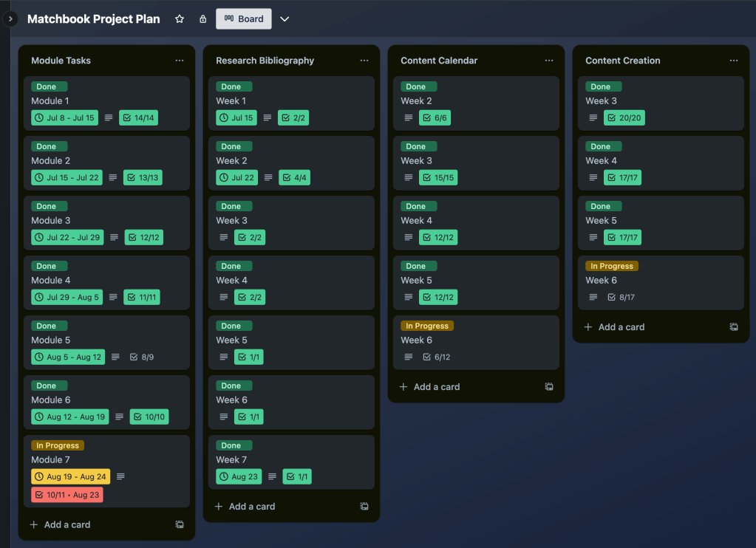The height and width of the screenshot is (548, 756).
Task: Click Module 5 checklist badge 8/9
Action: (x=142, y=357)
